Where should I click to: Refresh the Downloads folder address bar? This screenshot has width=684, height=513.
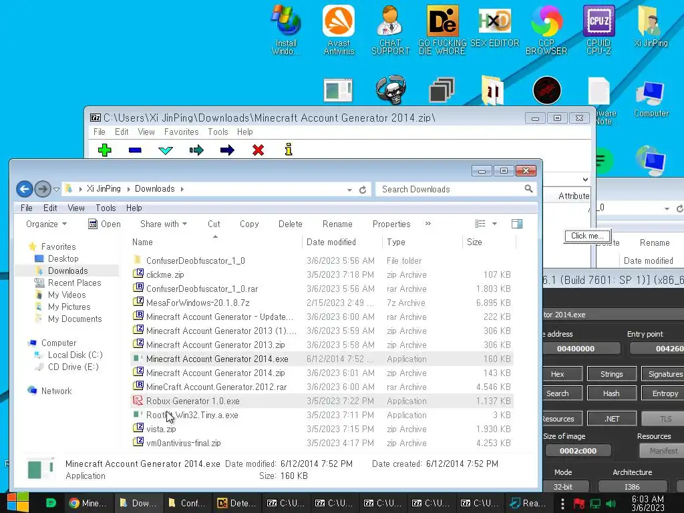tap(363, 189)
